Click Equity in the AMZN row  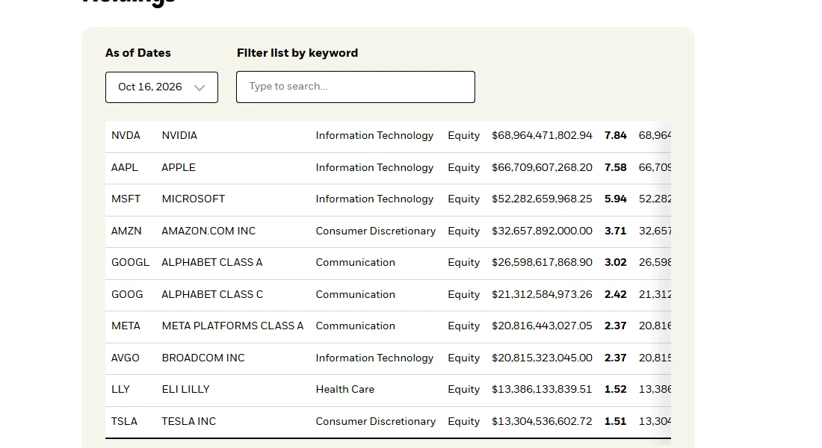(x=464, y=231)
